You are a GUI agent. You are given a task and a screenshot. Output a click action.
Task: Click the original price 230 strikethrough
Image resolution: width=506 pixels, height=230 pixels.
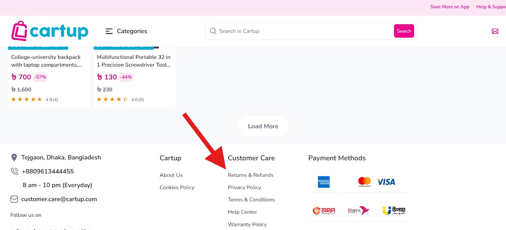(105, 90)
